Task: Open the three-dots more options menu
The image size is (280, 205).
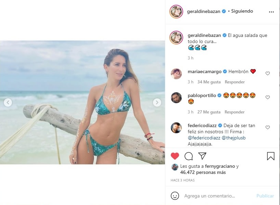Action: pyautogui.click(x=271, y=12)
